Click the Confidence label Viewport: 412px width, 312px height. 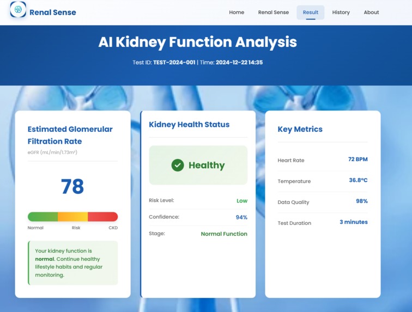click(x=164, y=217)
